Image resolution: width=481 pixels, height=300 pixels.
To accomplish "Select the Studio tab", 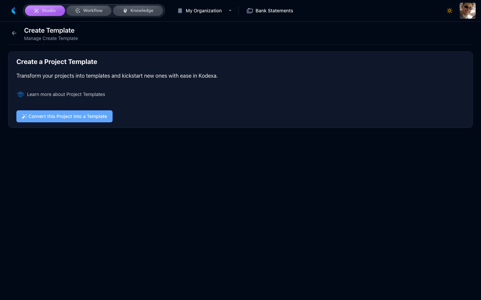I will pos(45,10).
